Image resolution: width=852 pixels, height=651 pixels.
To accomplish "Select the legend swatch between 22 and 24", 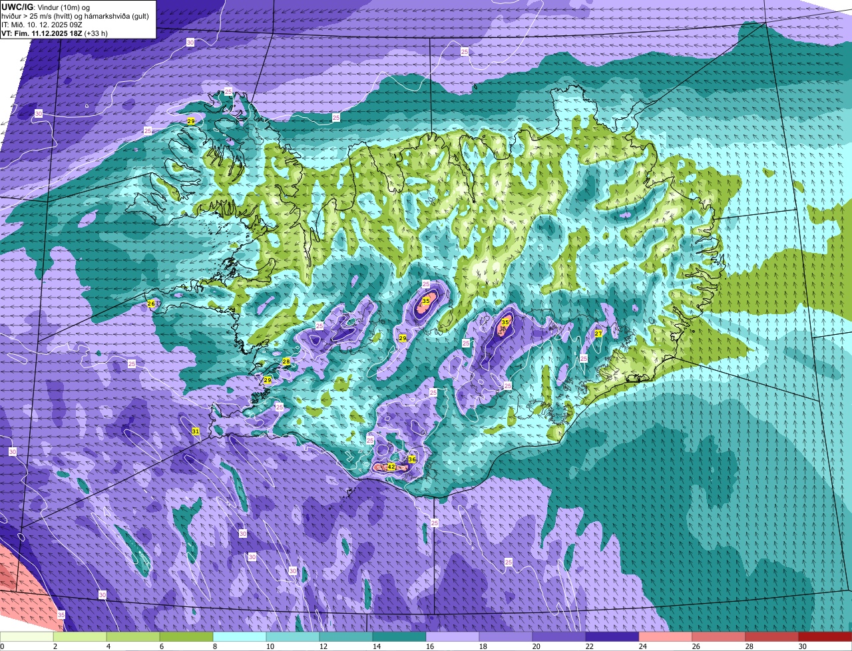I will (612, 637).
